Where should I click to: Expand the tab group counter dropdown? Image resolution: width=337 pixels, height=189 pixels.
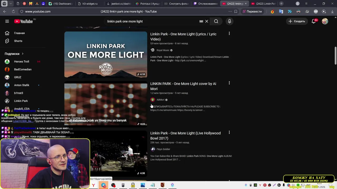pyautogui.click(x=11, y=4)
